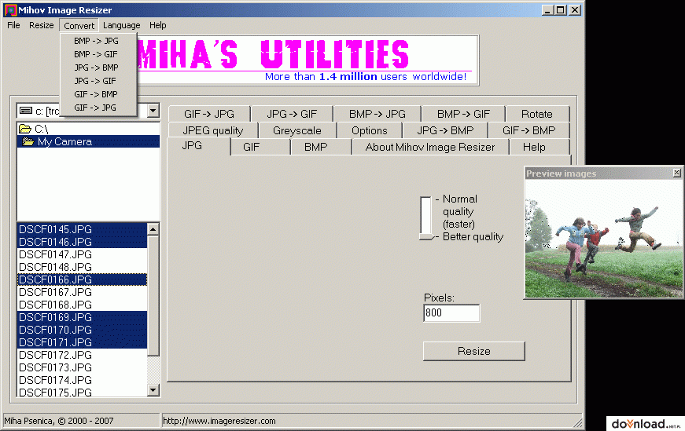Select file DSCF0174.JPG
Screen dimensions: 685x431
pos(82,380)
